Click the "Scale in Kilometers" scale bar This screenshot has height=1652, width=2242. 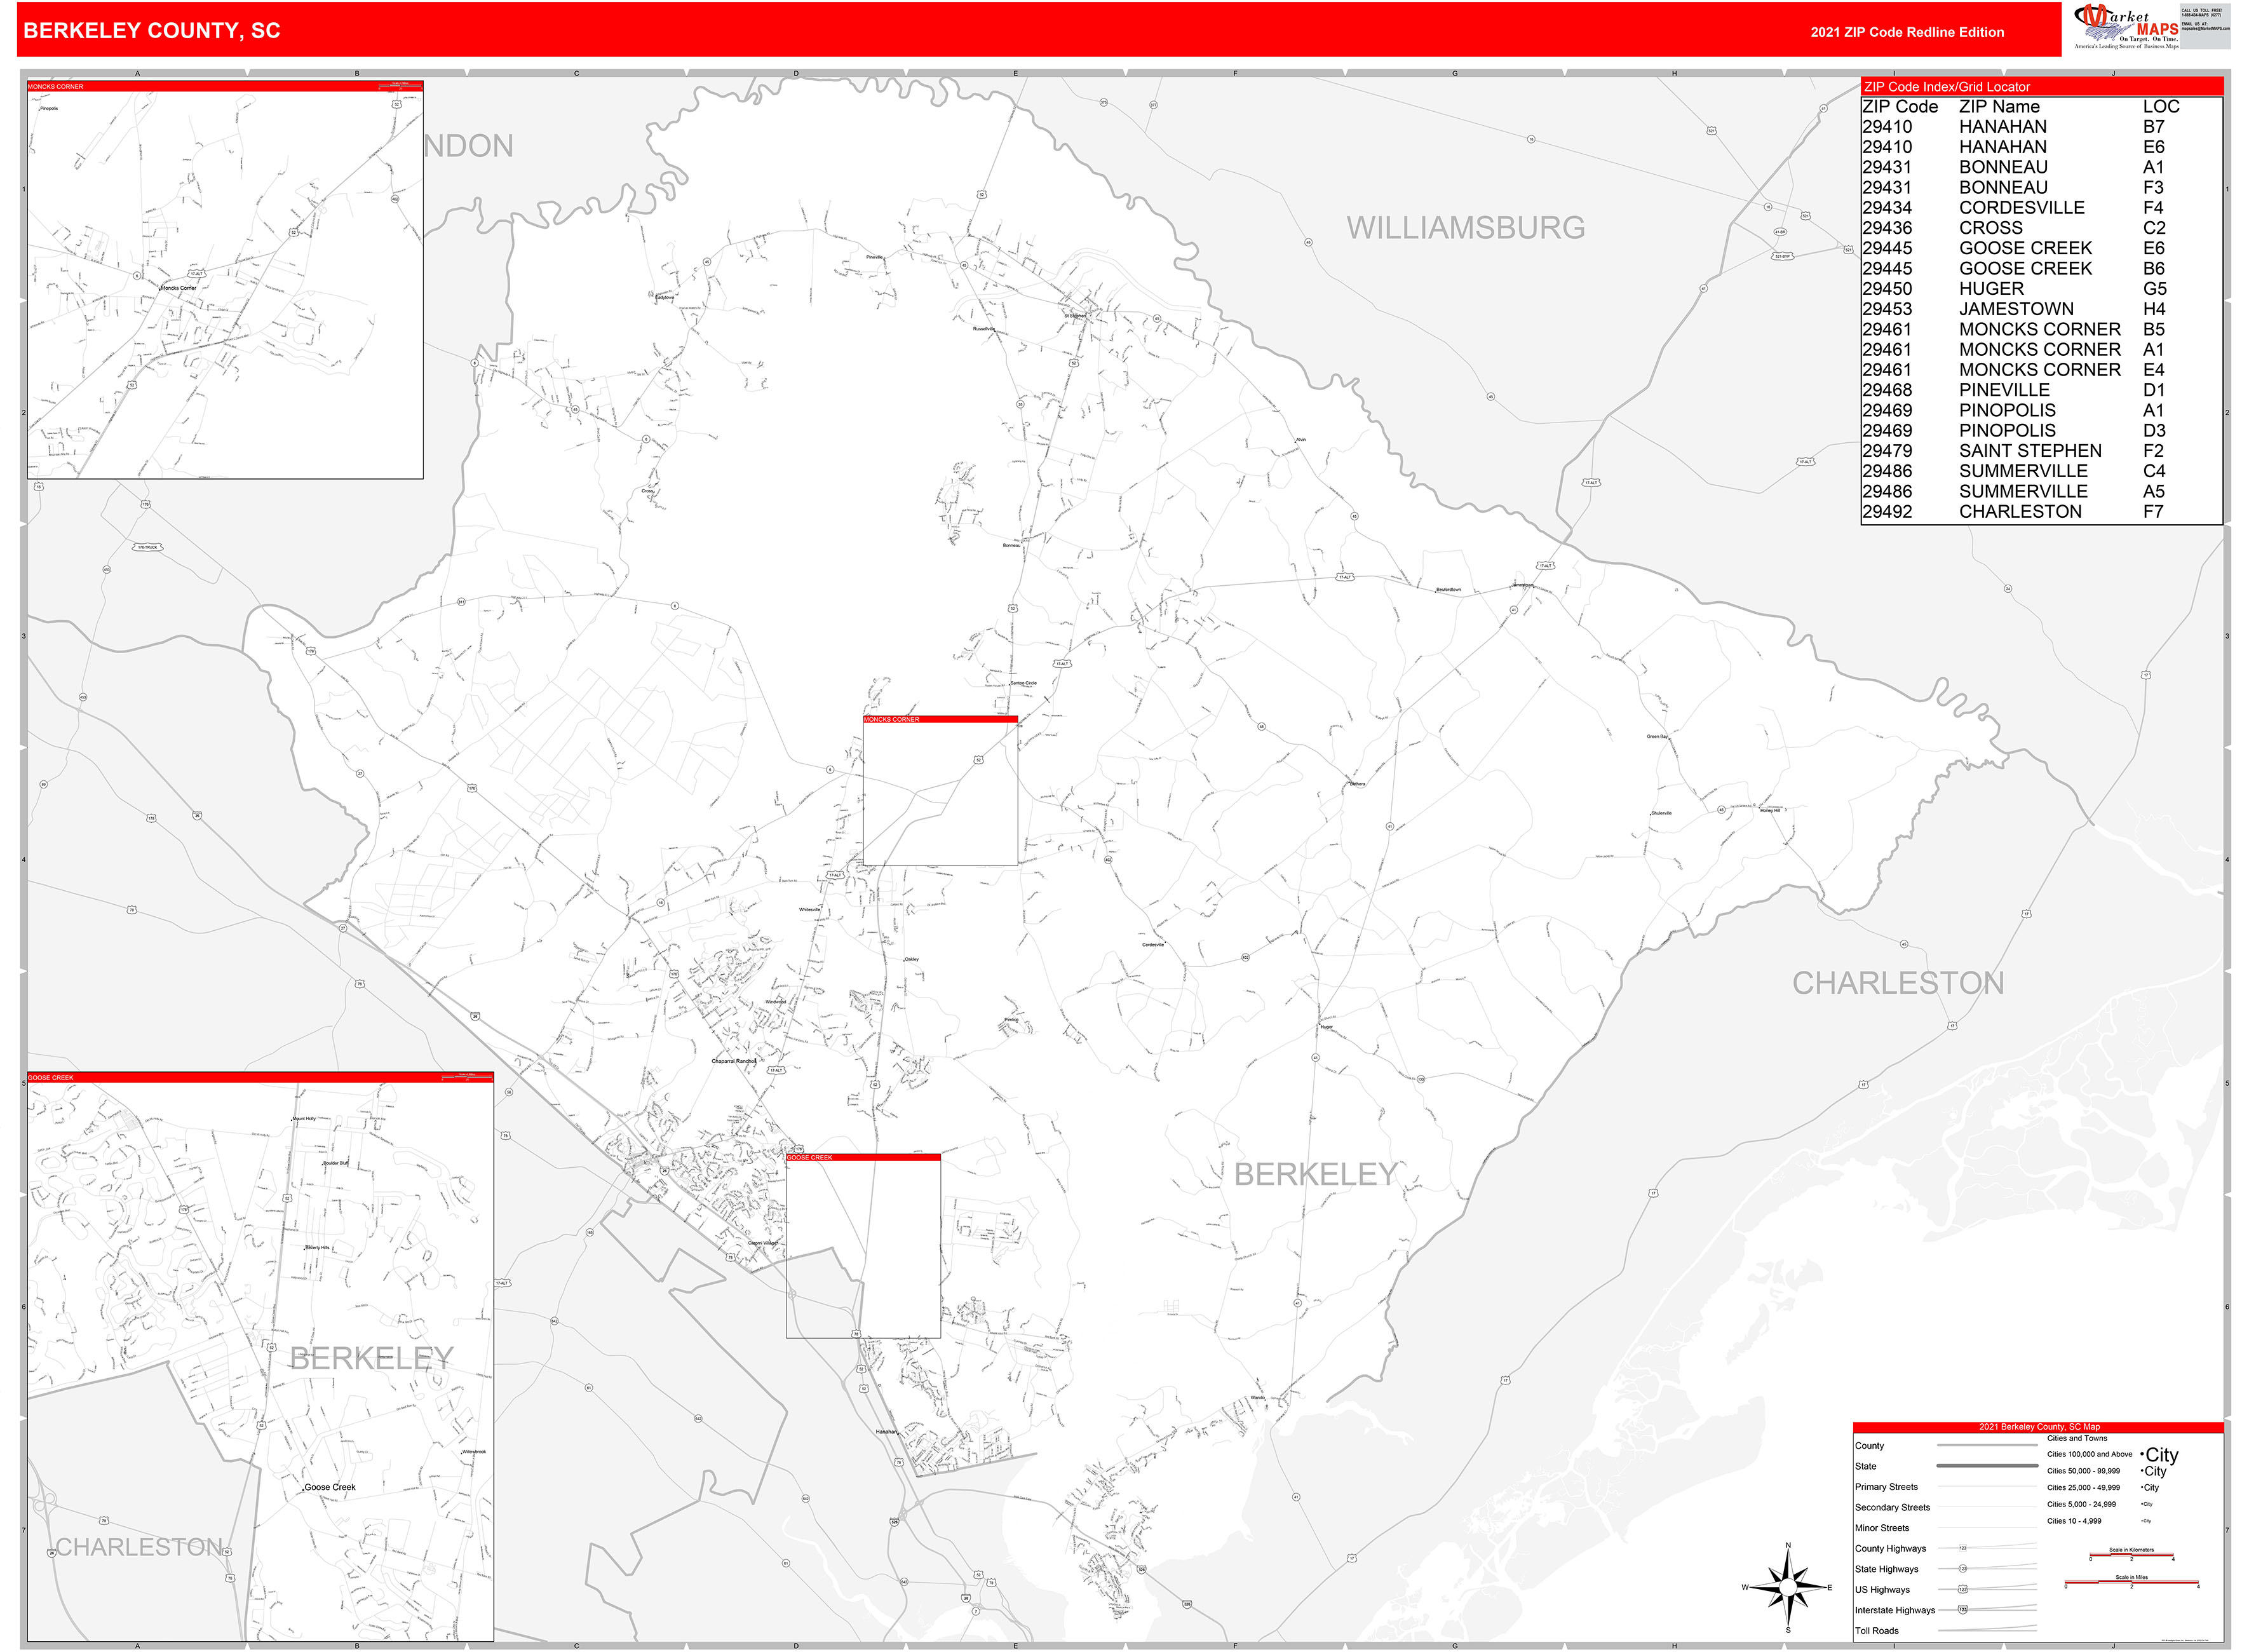coord(2131,1554)
